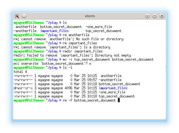Place cursor at the terminal block cursor
179x133 pixels.
[119, 100]
